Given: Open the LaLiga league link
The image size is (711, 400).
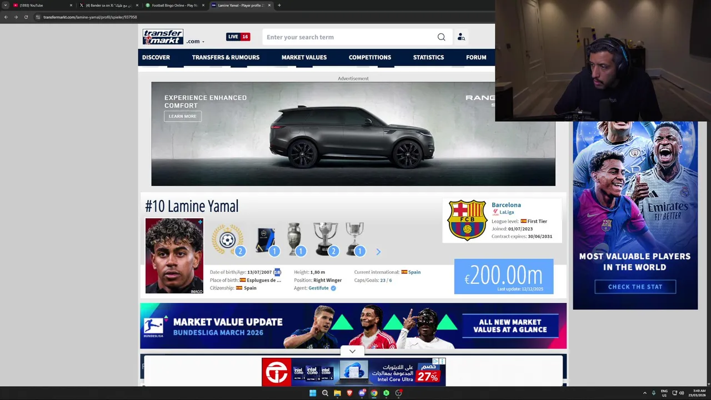Looking at the screenshot, I should coord(507,212).
